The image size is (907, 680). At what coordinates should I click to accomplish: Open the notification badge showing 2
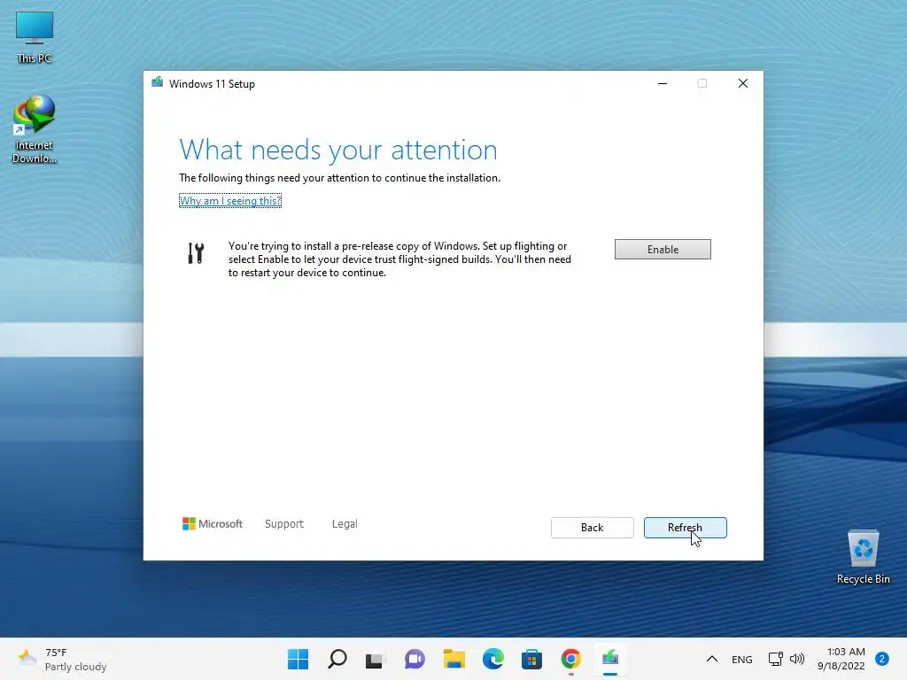[882, 659]
